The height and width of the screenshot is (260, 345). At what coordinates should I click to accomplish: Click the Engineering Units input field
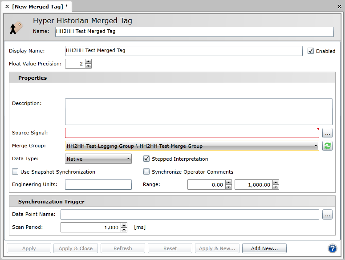pos(98,185)
